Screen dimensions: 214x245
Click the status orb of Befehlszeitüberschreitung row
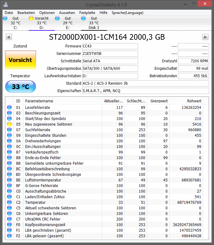9,169
